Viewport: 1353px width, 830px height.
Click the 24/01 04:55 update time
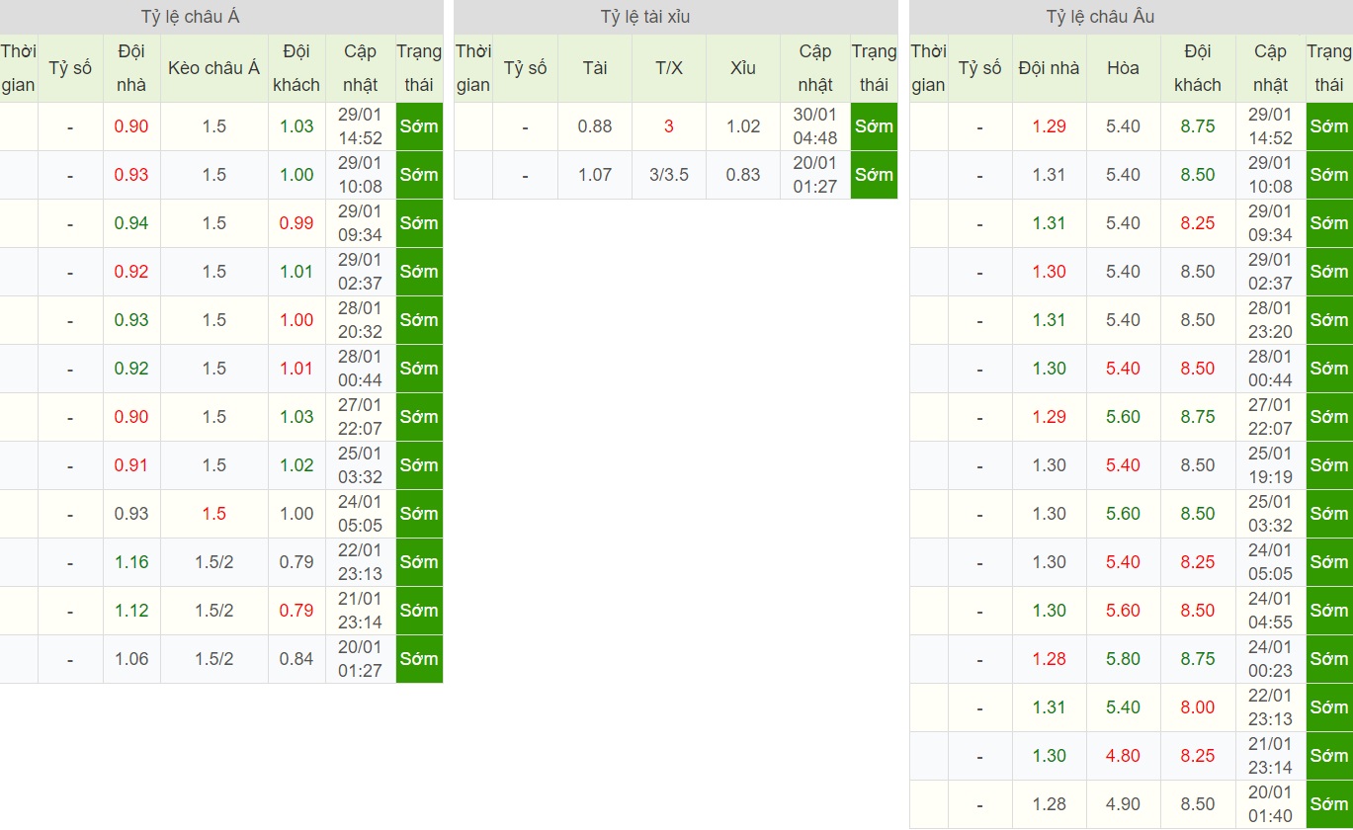(1270, 611)
